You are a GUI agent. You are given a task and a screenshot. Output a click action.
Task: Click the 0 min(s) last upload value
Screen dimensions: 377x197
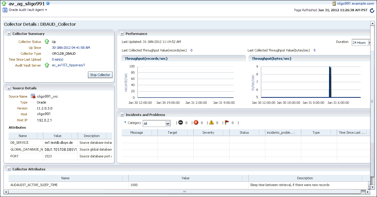click(57, 59)
